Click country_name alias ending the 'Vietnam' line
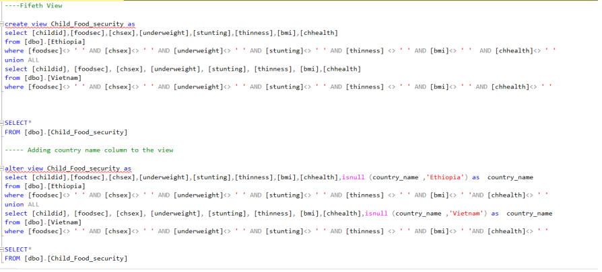The image size is (602, 272). pyautogui.click(x=529, y=214)
